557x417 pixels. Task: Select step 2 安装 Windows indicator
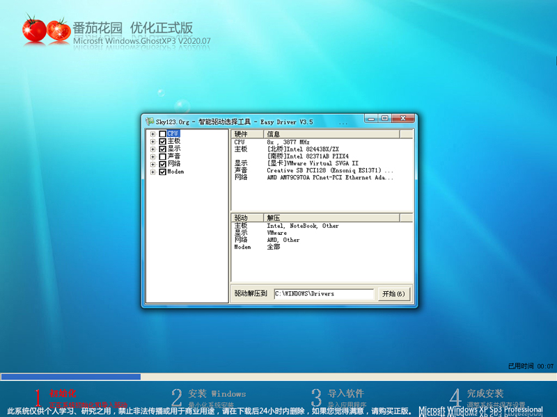coord(202,393)
